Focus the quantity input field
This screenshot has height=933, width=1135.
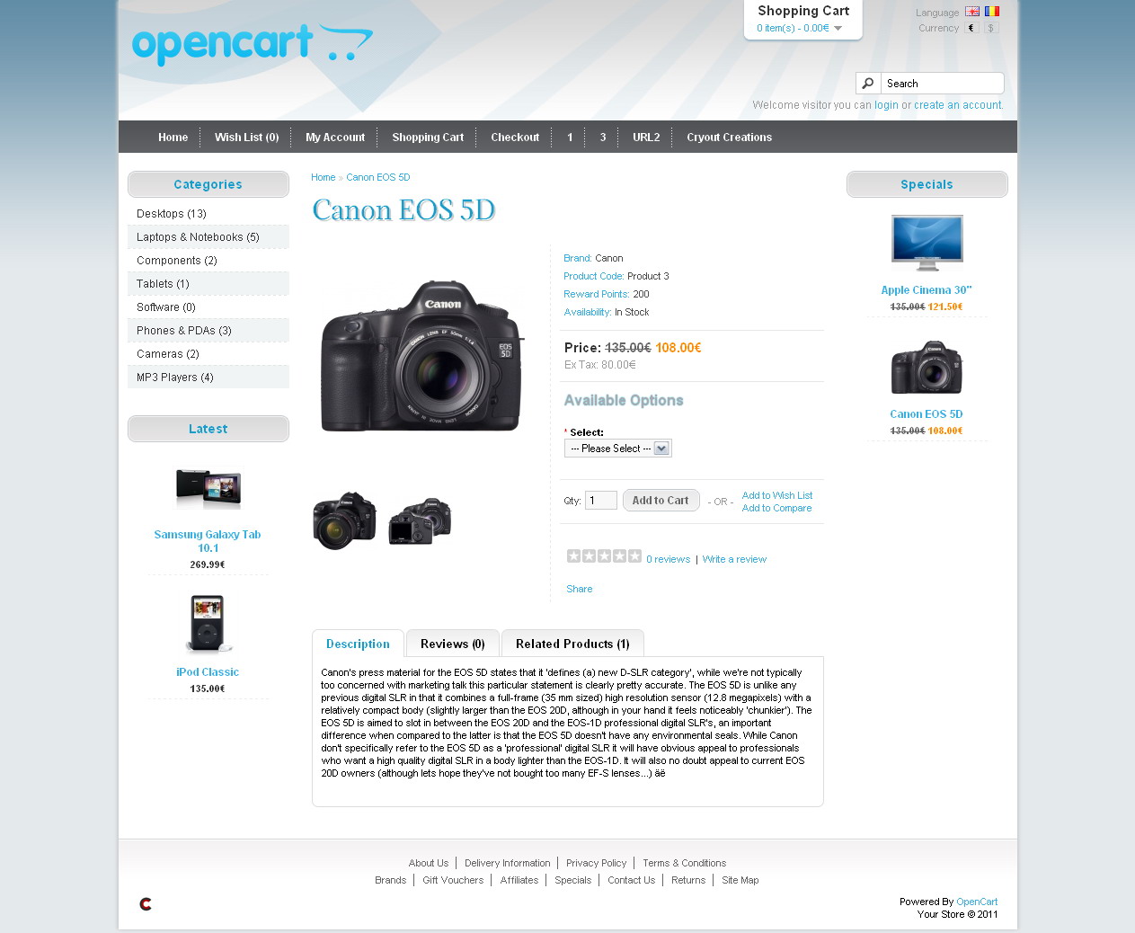pos(601,501)
